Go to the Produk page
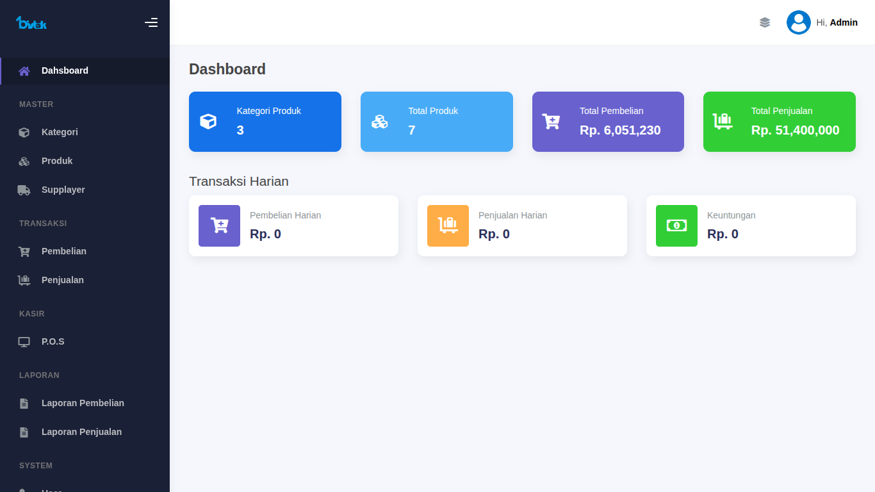This screenshot has width=875, height=492. pos(57,161)
